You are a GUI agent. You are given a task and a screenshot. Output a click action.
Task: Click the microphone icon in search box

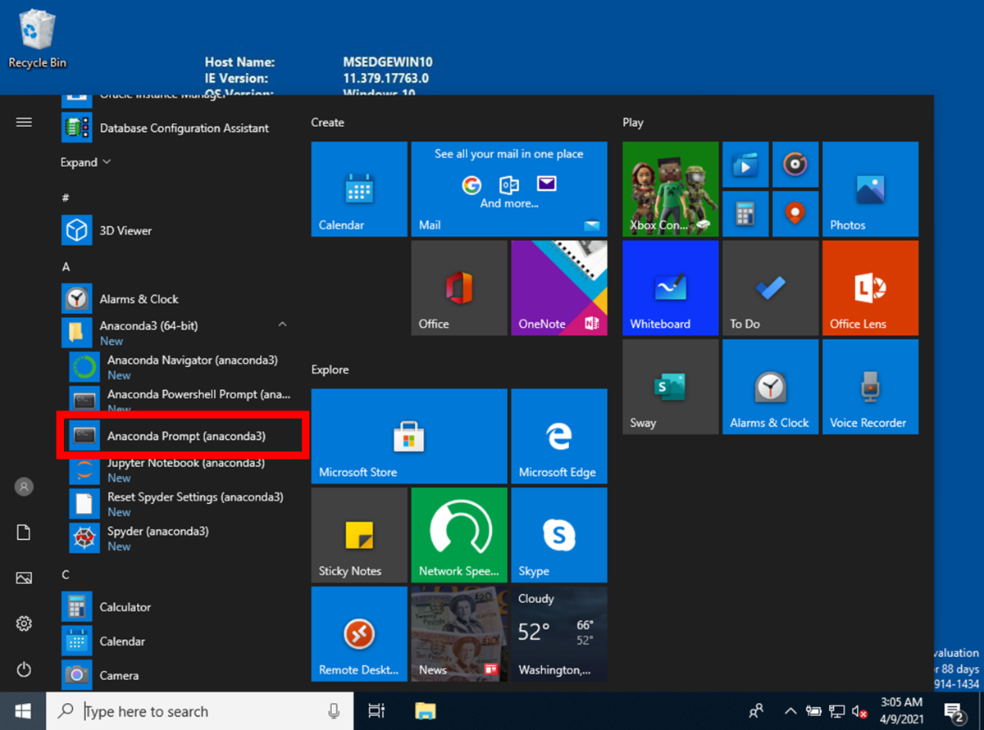click(x=334, y=711)
